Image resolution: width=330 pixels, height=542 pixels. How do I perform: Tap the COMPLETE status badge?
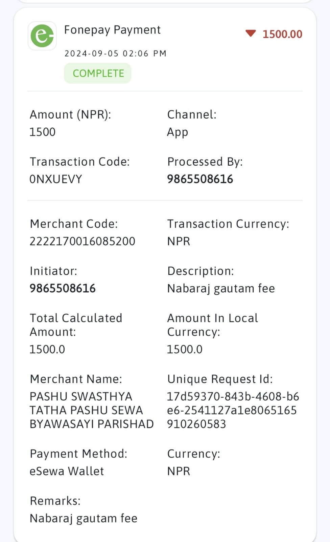pos(98,73)
